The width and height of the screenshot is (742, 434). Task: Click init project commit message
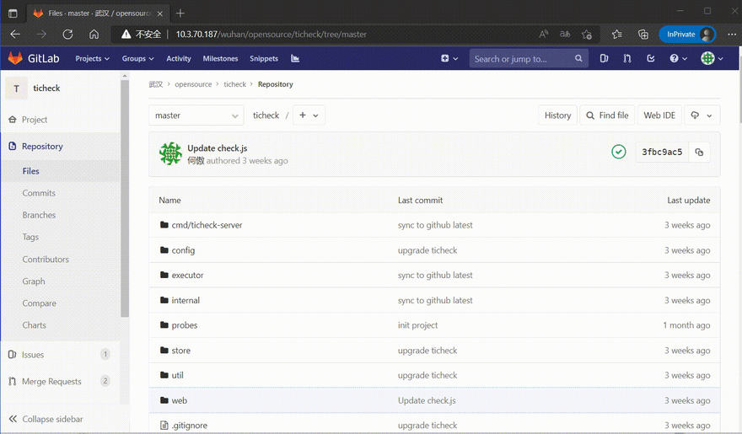[417, 325]
